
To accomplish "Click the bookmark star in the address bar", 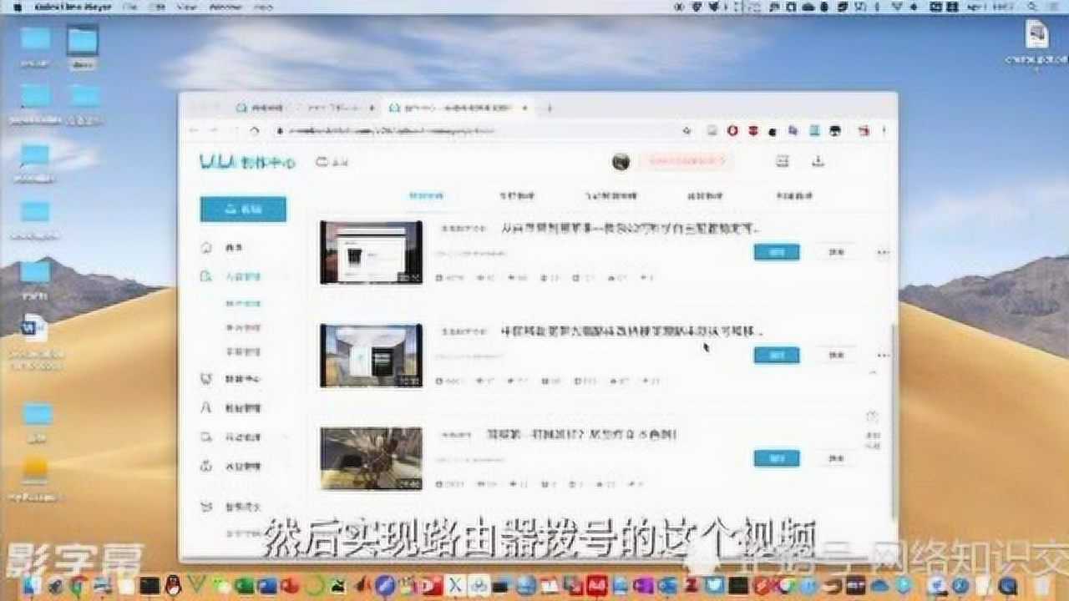I will point(686,131).
